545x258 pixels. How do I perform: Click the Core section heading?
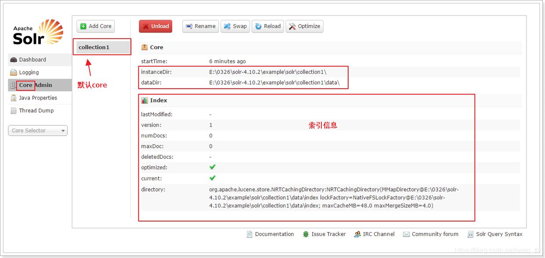pyautogui.click(x=331, y=47)
